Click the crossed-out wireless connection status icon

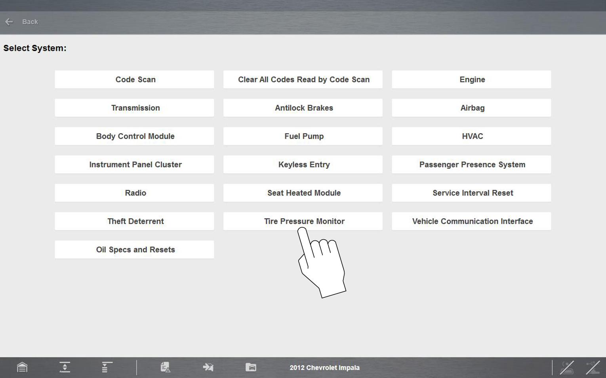coord(567,367)
